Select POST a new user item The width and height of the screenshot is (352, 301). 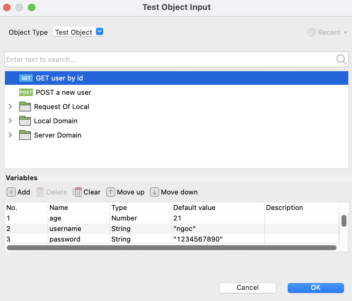tap(63, 93)
